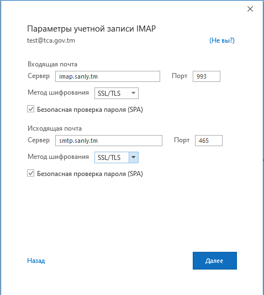Select the outgoing port field showing 465
The image size is (264, 295).
209,141
